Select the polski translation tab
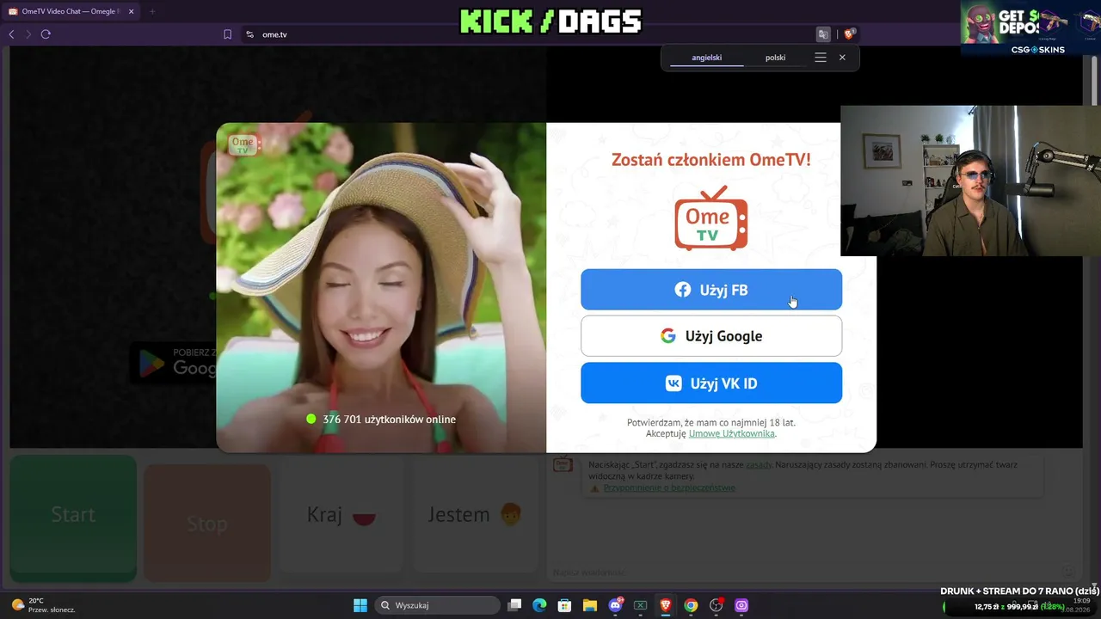 coord(775,58)
